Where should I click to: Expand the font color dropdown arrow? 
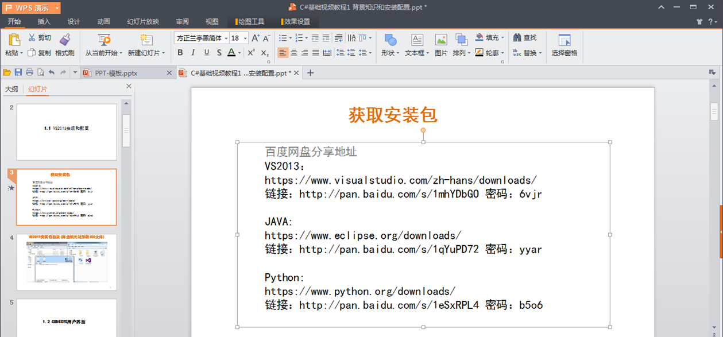[239, 53]
